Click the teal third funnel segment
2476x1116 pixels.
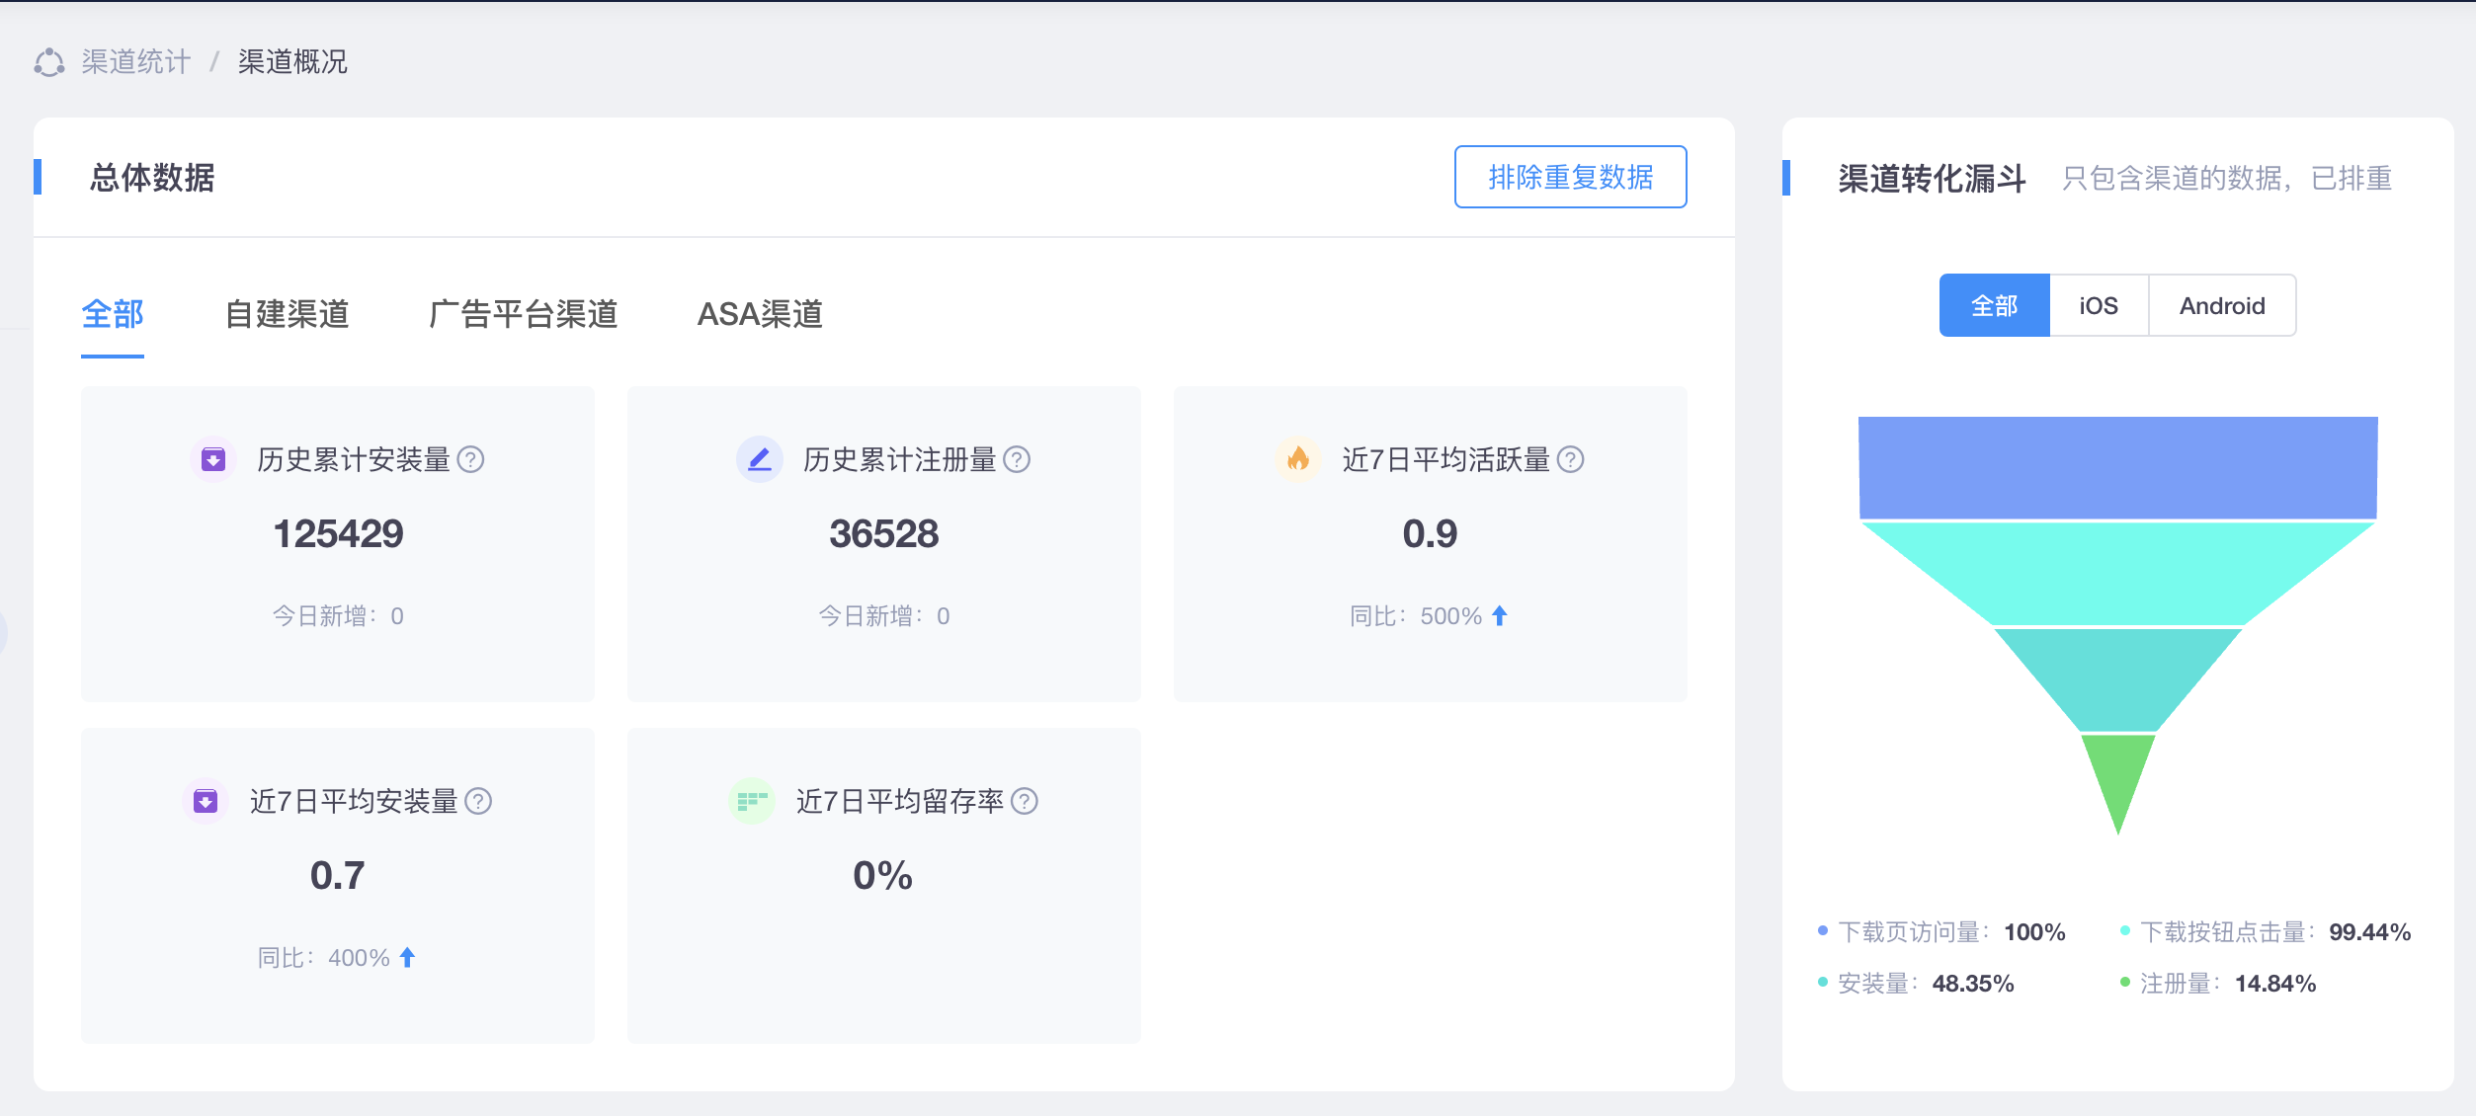coord(2118,678)
